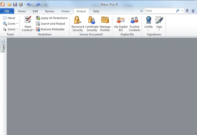Open My Digital IDs

click(x=121, y=24)
